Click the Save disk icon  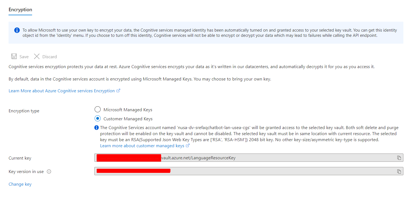pyautogui.click(x=14, y=56)
